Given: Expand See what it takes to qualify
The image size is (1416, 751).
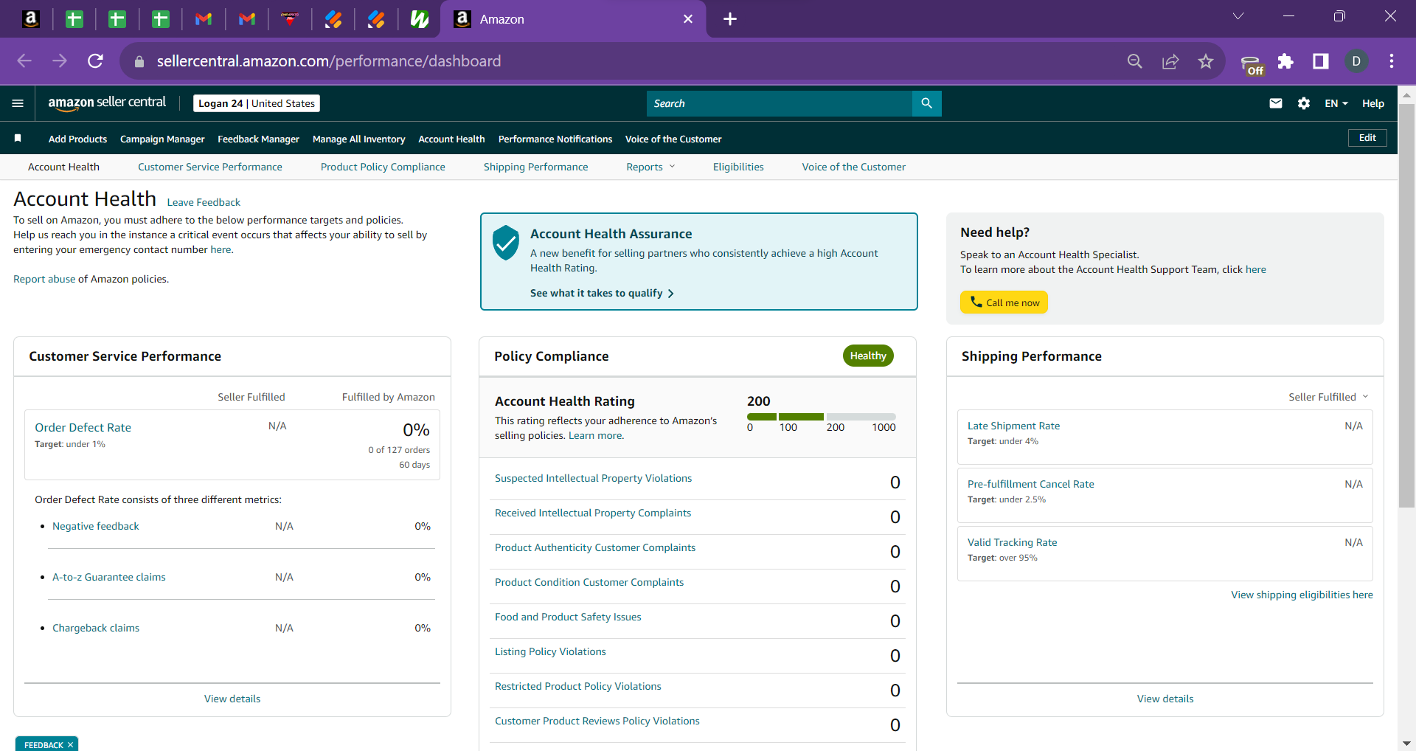Looking at the screenshot, I should point(602,293).
